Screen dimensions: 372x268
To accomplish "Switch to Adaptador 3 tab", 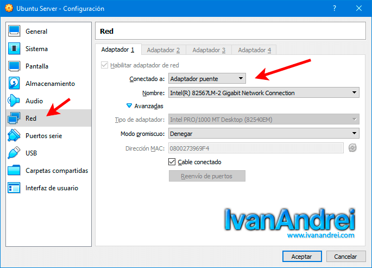I will (x=209, y=50).
